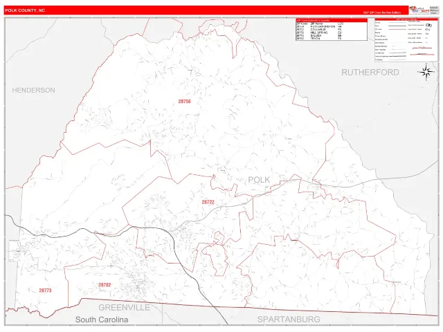Select the ZIP code label 28773
The image size is (443, 332).
pos(45,290)
